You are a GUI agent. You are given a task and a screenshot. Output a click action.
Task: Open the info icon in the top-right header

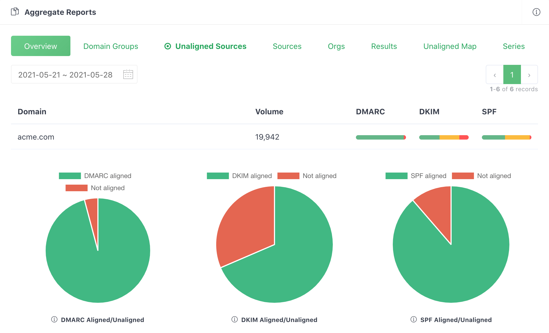point(536,12)
